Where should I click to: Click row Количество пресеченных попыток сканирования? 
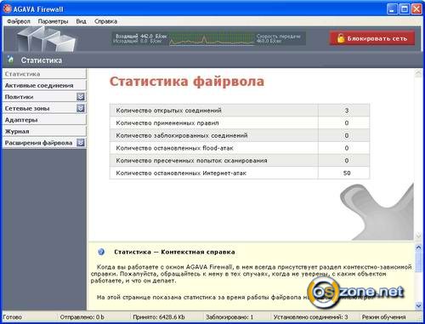[240, 160]
